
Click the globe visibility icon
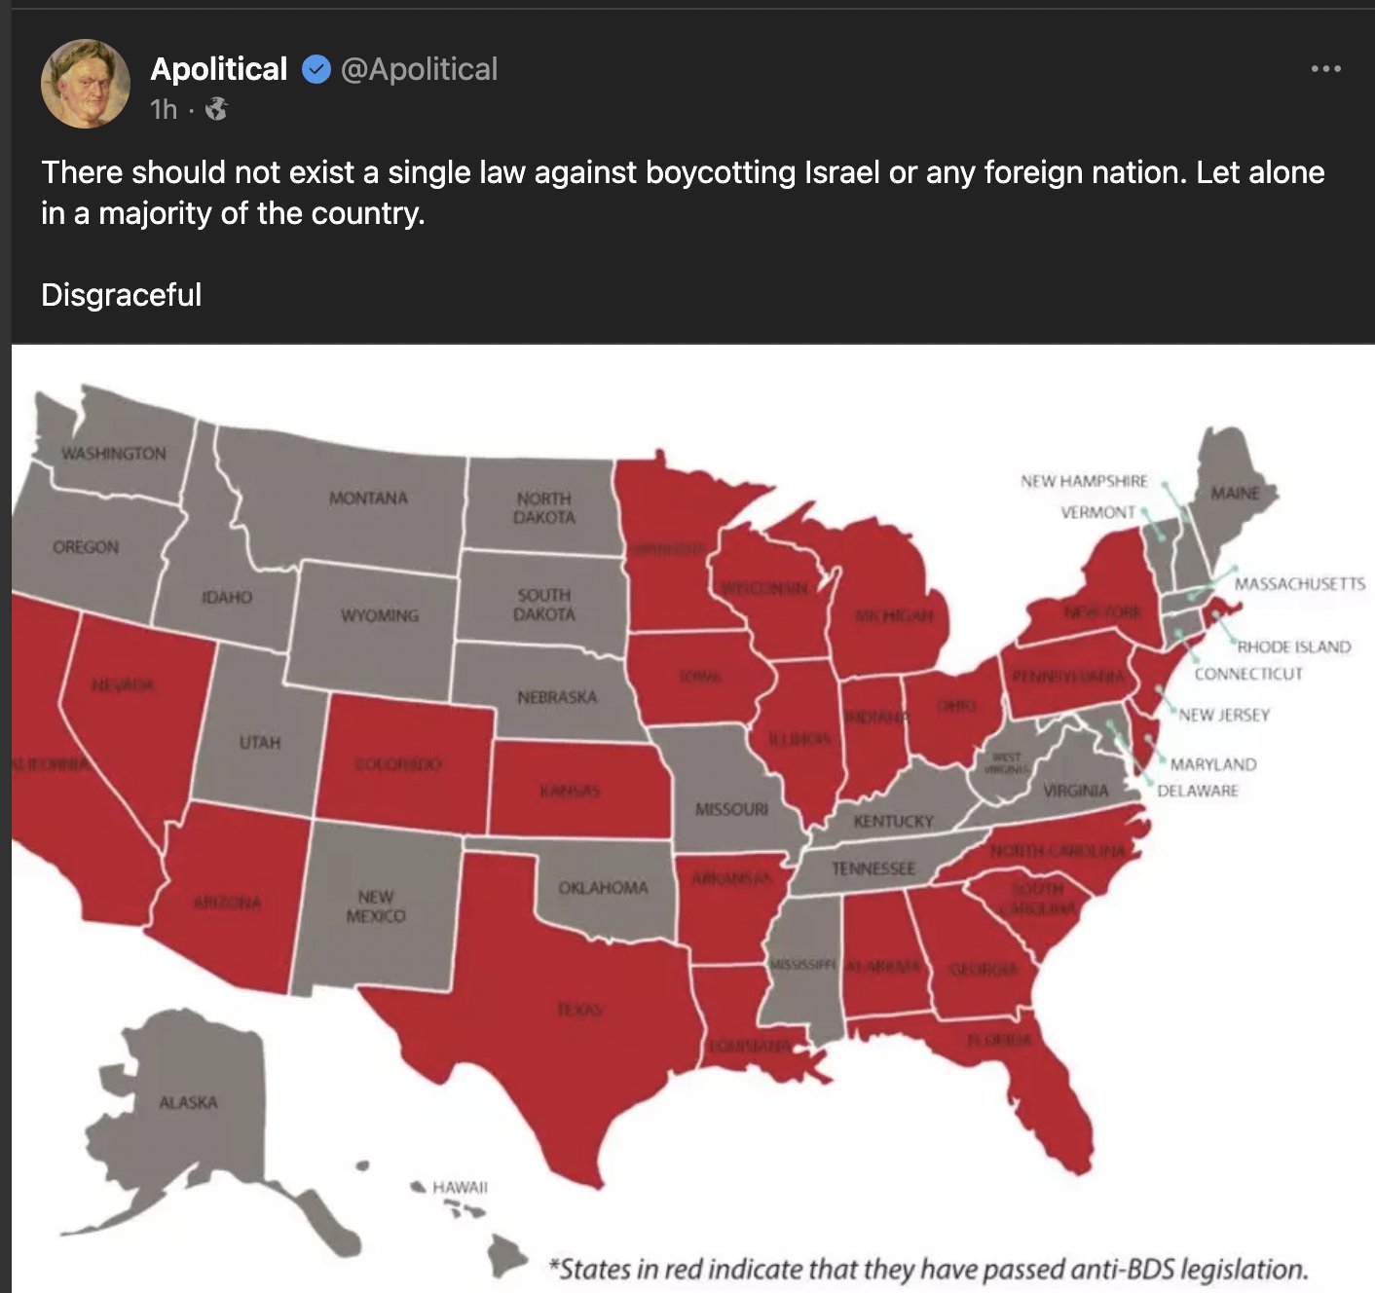point(217,109)
